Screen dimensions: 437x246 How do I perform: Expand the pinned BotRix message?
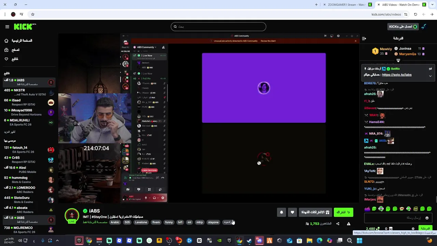click(x=430, y=76)
